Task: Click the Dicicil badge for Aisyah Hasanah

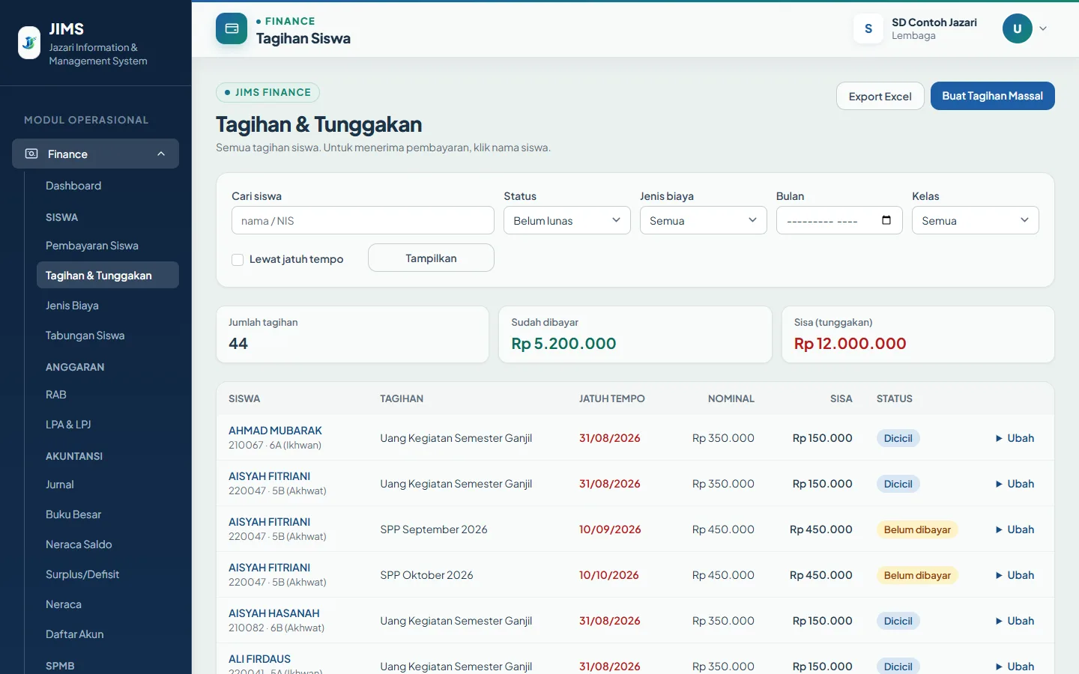Action: coord(898,621)
